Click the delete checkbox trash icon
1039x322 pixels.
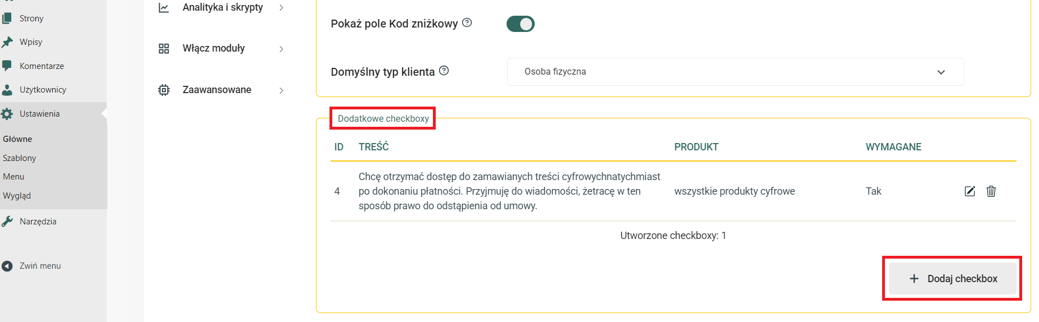[x=991, y=191]
